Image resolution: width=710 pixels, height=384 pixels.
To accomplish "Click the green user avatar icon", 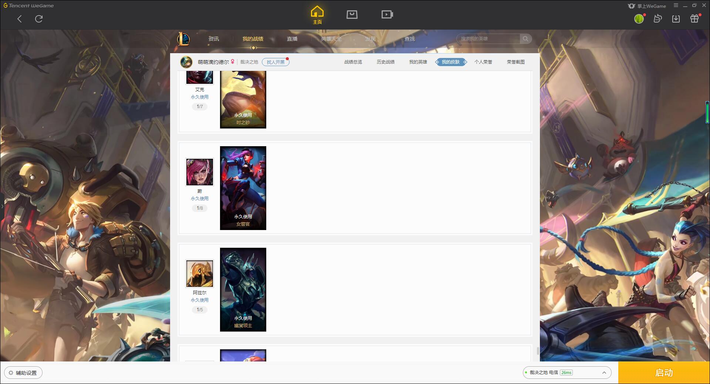I will click(x=639, y=19).
